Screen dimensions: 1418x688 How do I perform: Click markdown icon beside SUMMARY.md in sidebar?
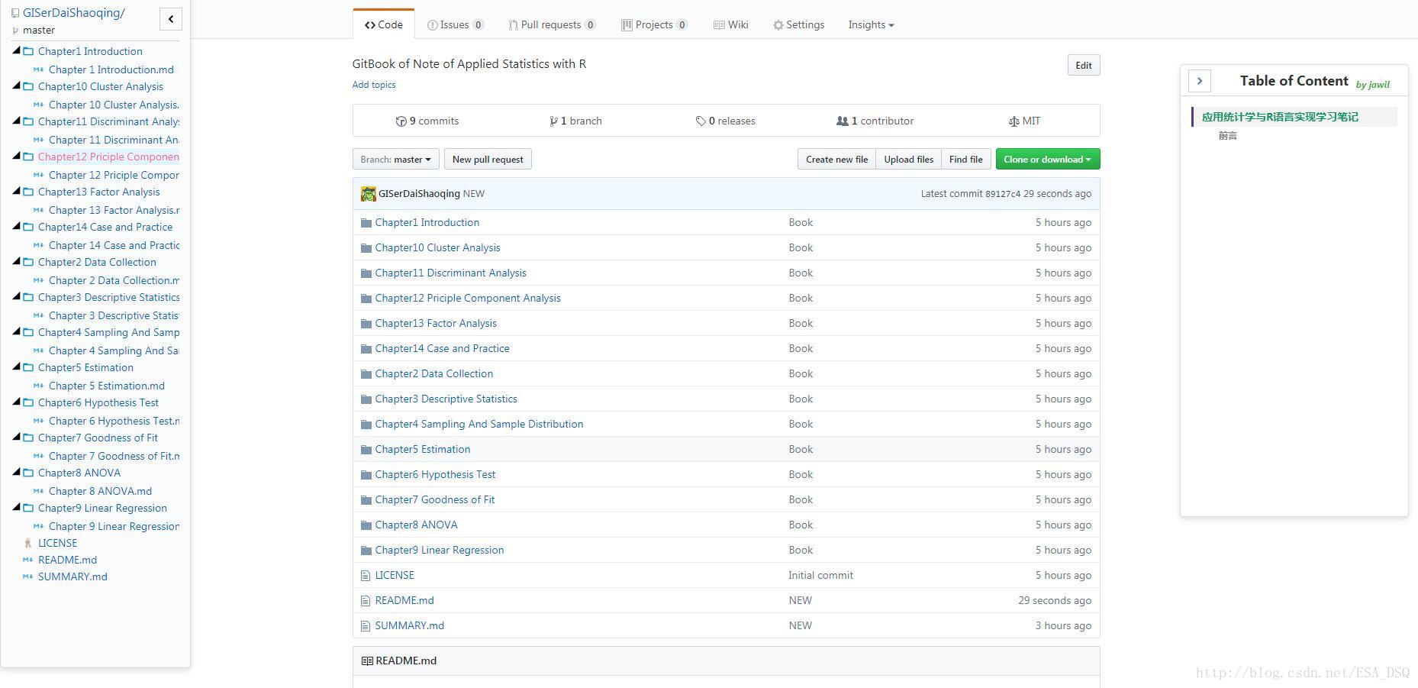(x=28, y=577)
